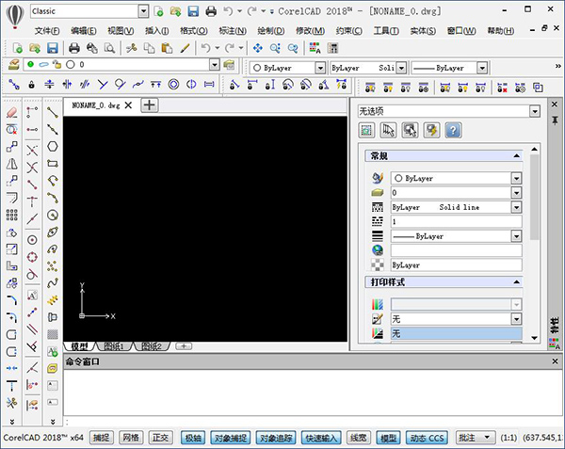Click the Cut scissors icon

pyautogui.click(x=131, y=48)
